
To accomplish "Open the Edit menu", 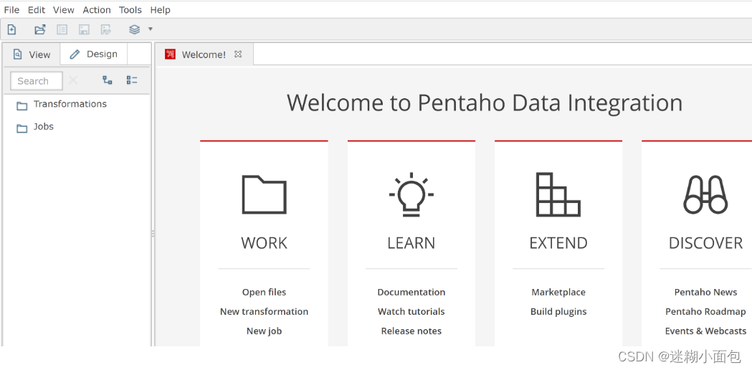I will [x=37, y=9].
